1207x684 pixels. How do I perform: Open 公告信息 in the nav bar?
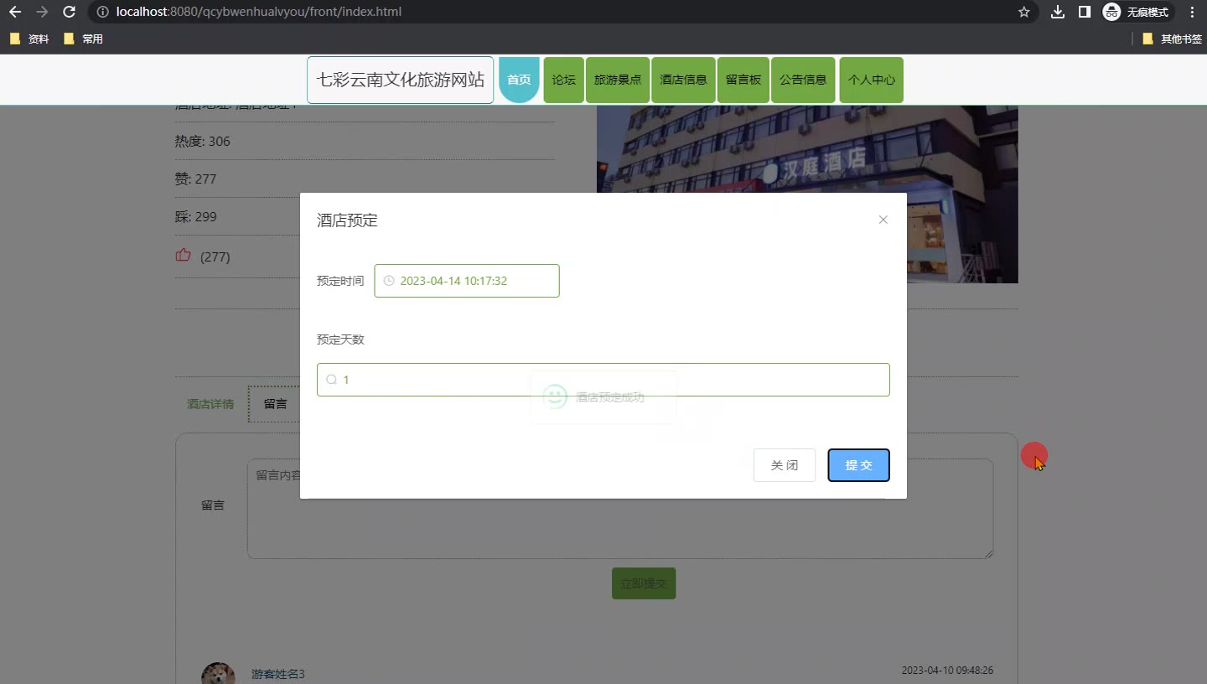tap(803, 80)
